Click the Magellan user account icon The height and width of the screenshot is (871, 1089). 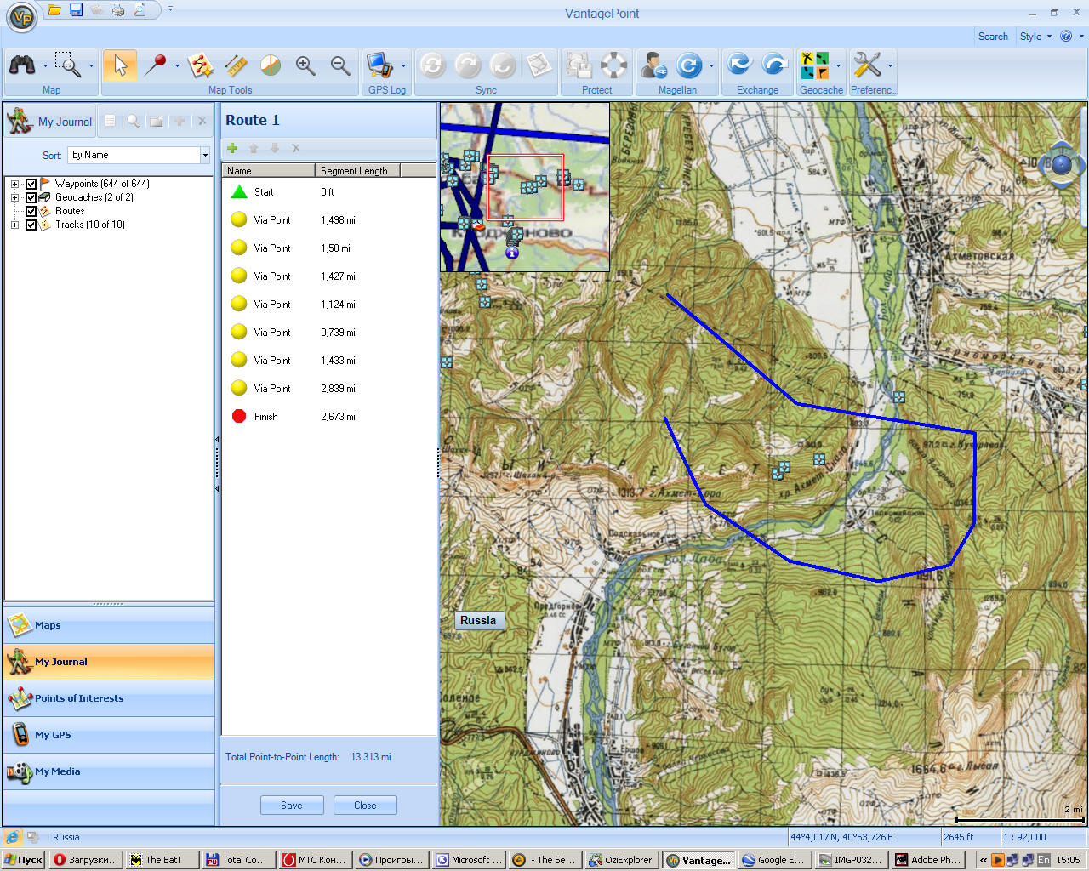[654, 65]
